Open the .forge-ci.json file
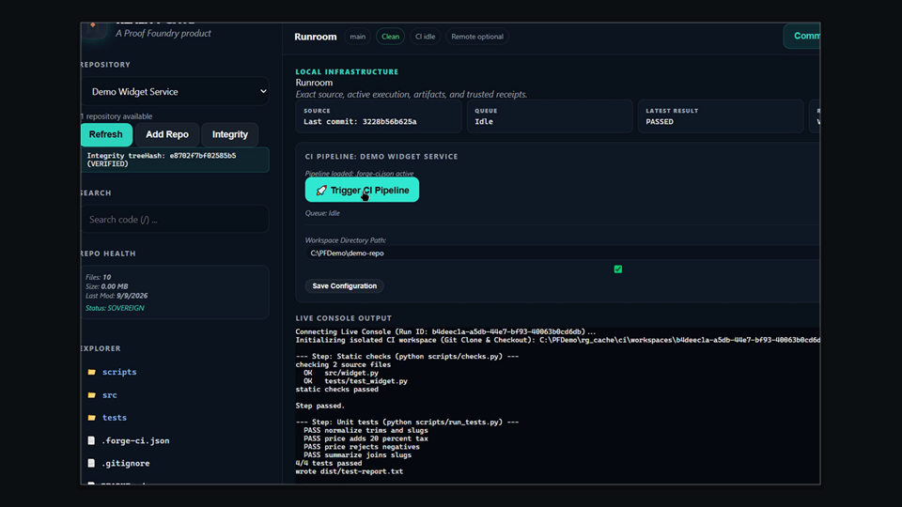This screenshot has width=902, height=507. point(135,440)
